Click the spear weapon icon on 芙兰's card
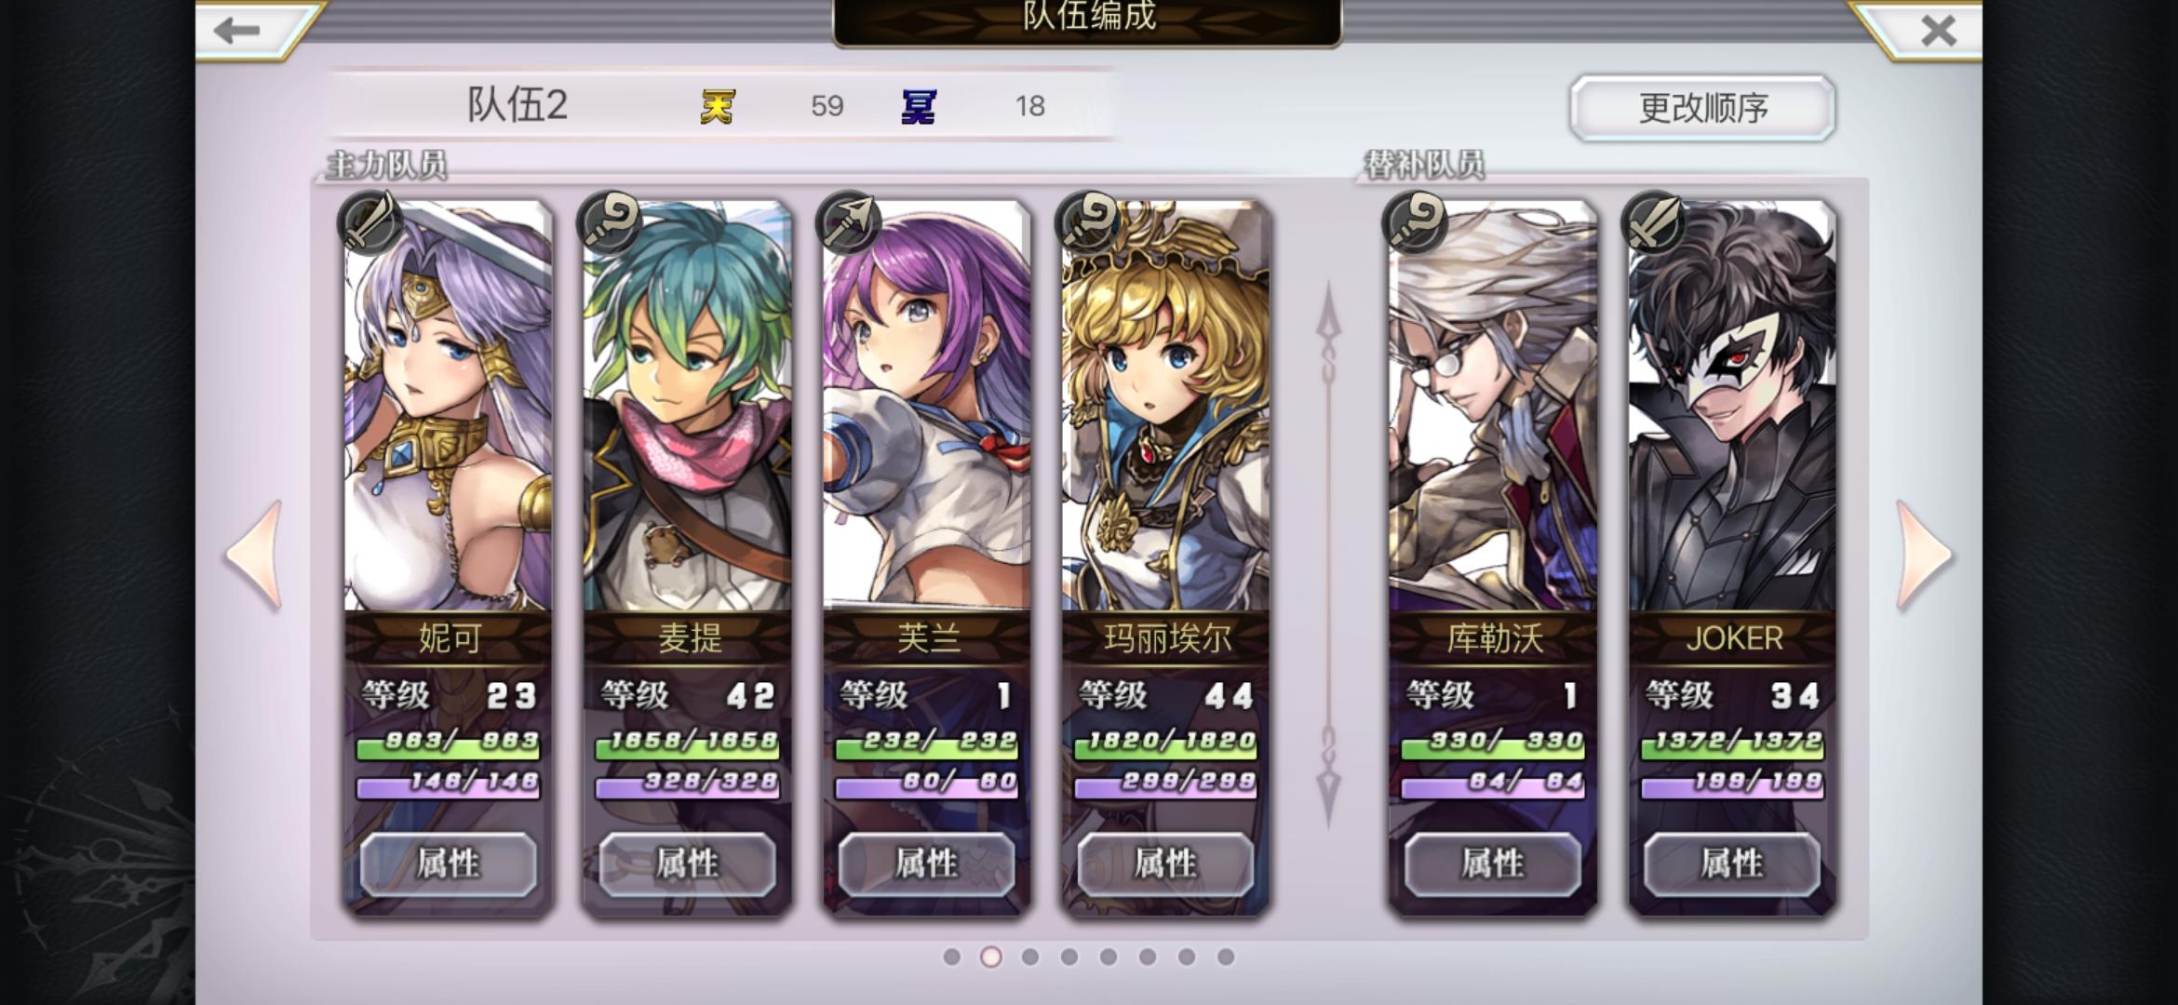Screen dimensions: 2178x1005 click(x=848, y=222)
